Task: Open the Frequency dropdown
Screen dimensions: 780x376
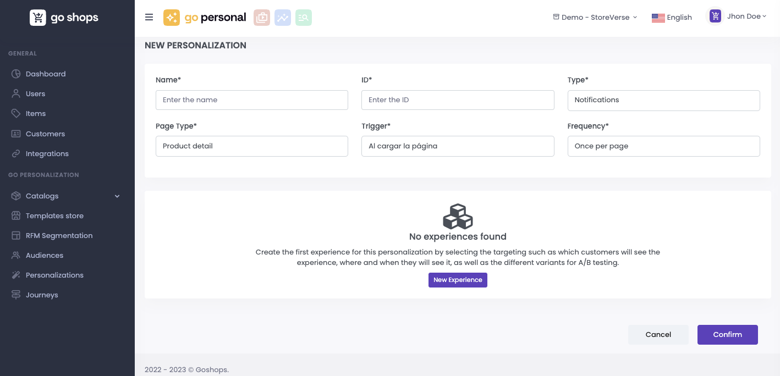Action: (x=663, y=146)
